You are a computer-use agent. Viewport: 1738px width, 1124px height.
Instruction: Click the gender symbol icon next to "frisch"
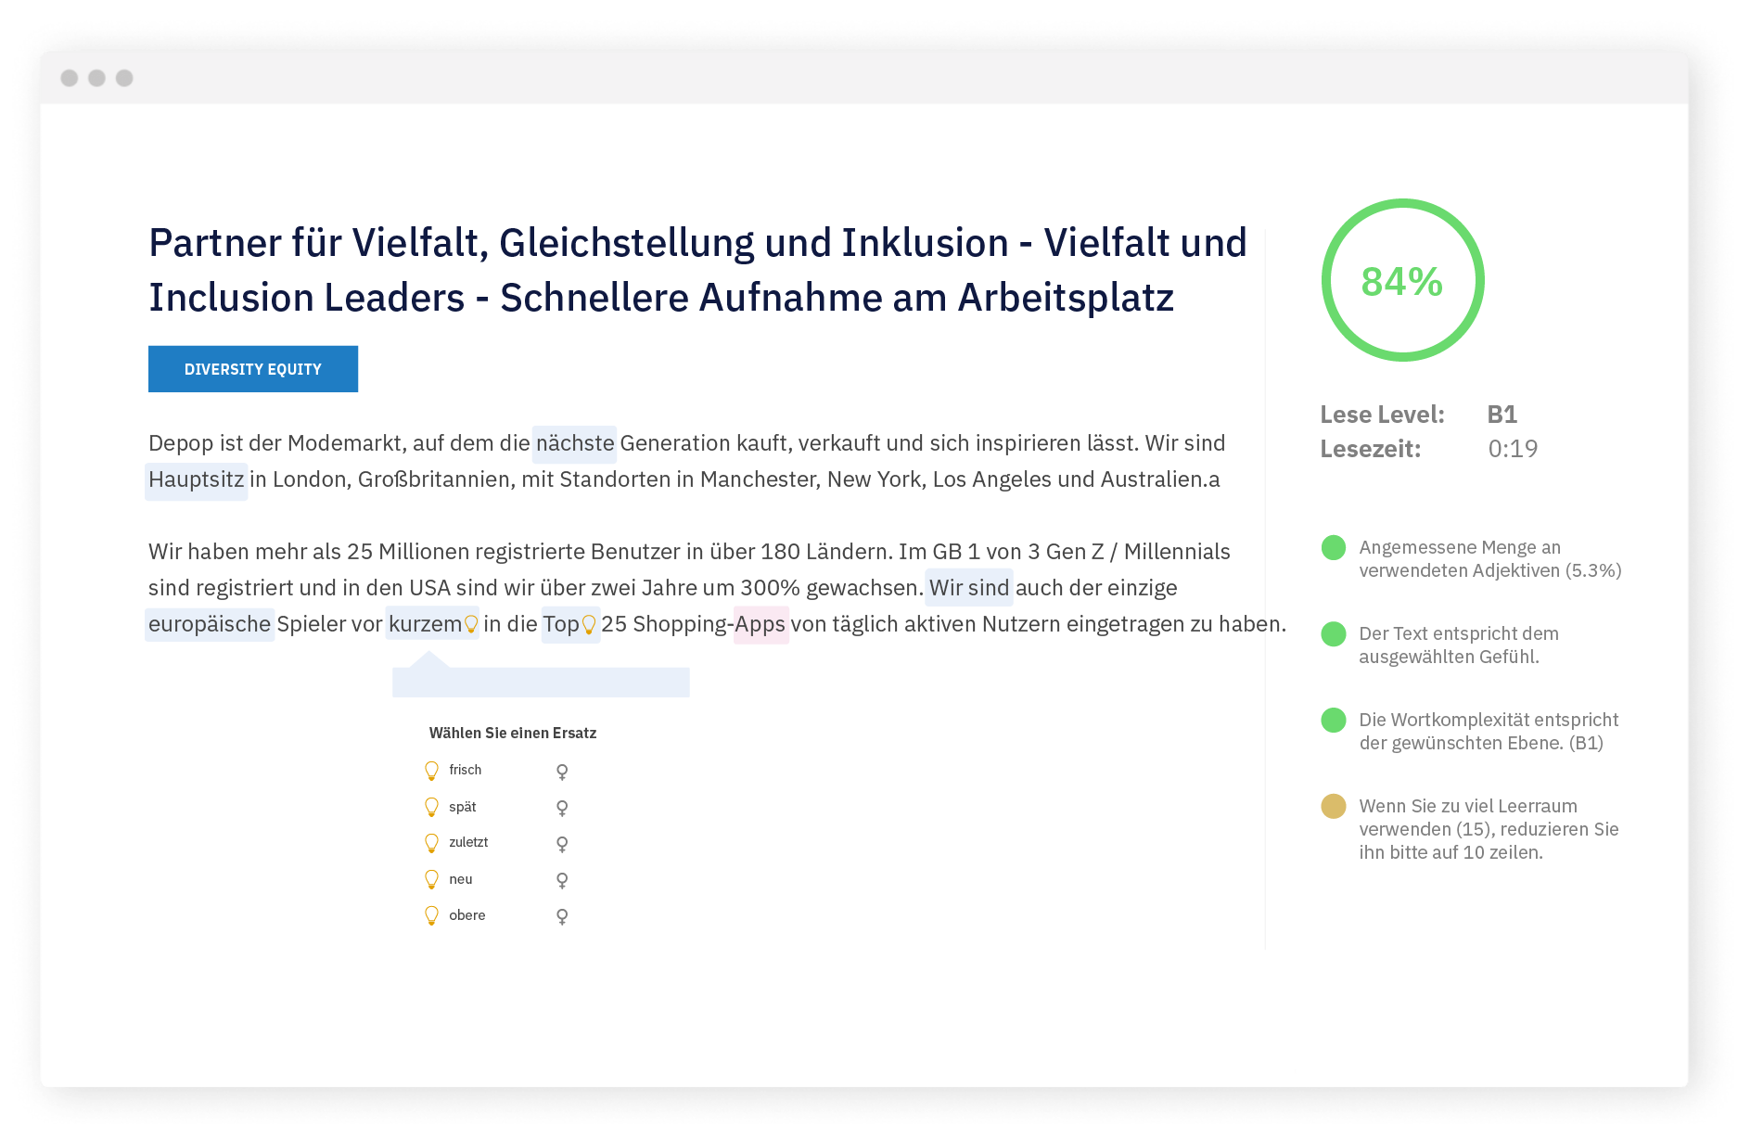click(562, 772)
